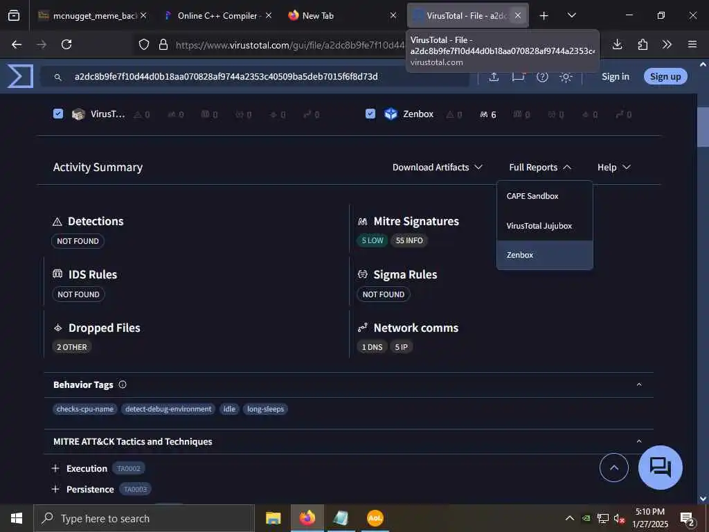Click the 5 LOW Mitre badge
The height and width of the screenshot is (532, 709).
point(372,240)
